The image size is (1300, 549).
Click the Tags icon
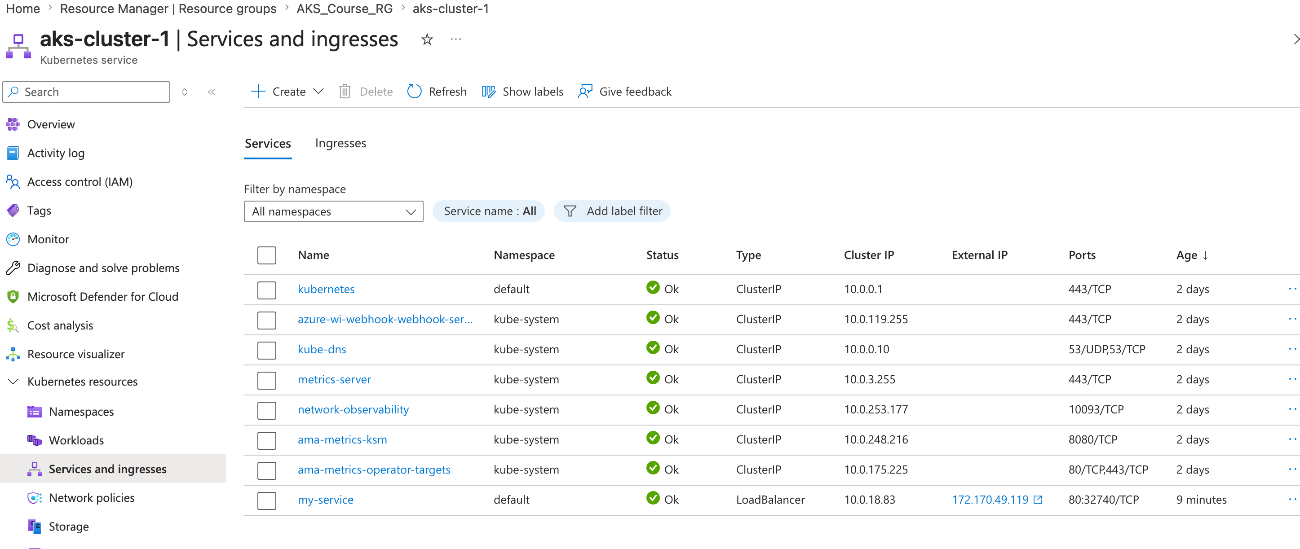point(13,210)
